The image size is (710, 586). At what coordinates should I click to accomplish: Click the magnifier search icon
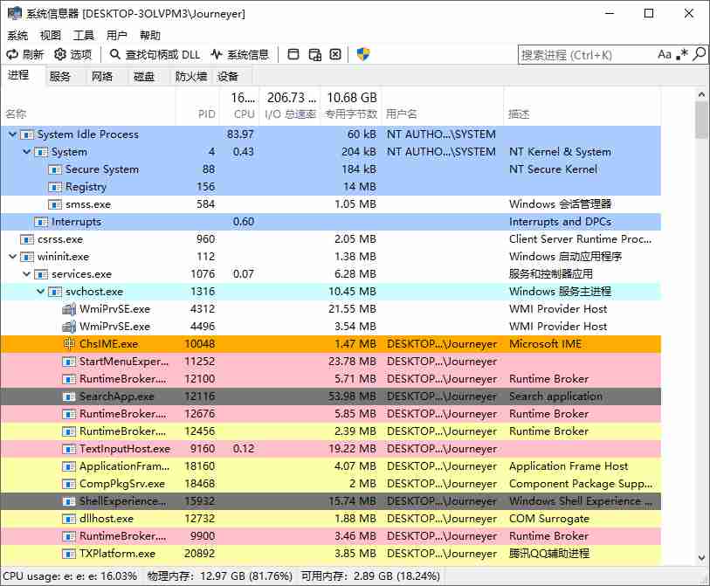(700, 54)
